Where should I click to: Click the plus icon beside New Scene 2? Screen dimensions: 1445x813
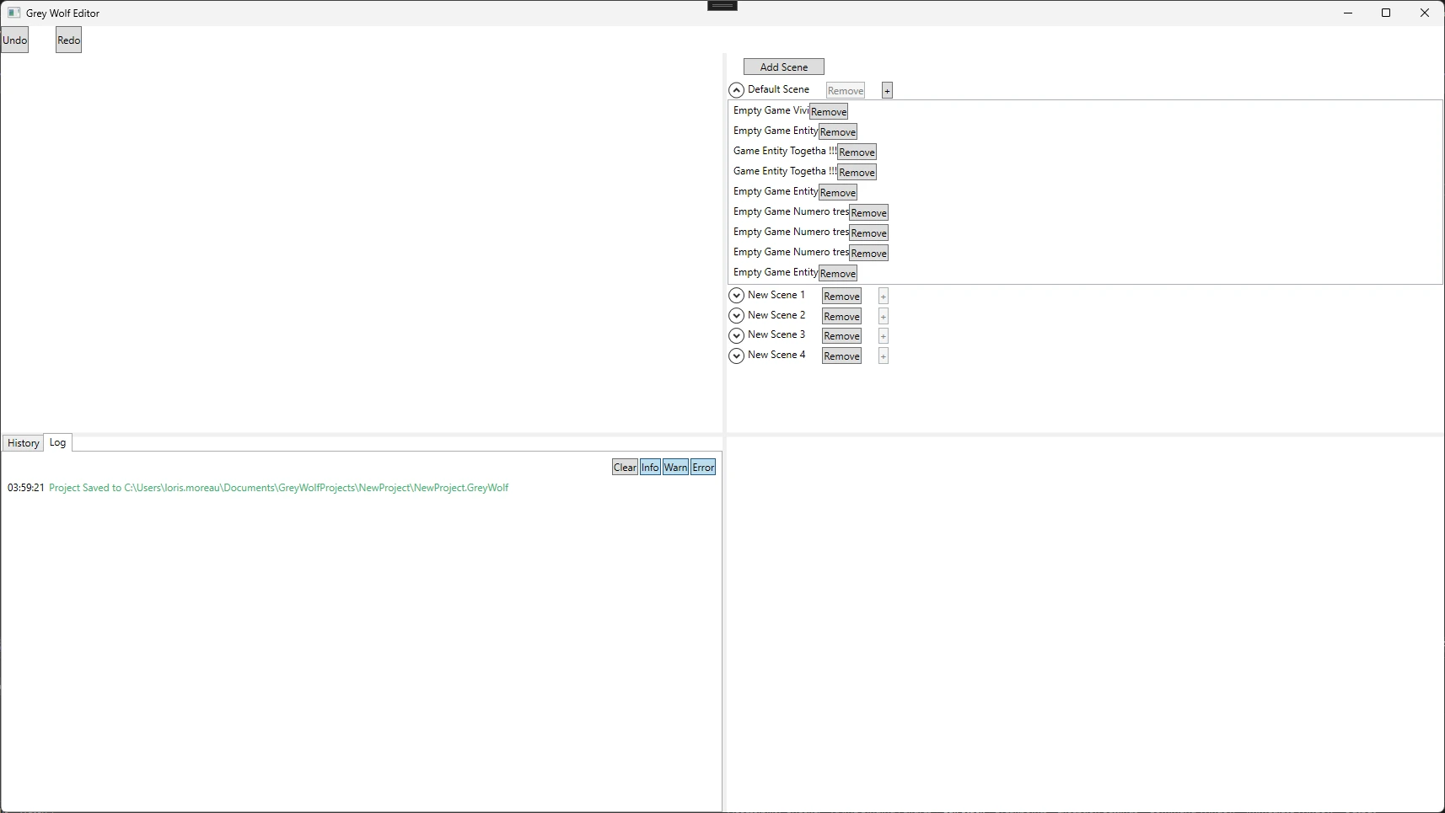884,316
